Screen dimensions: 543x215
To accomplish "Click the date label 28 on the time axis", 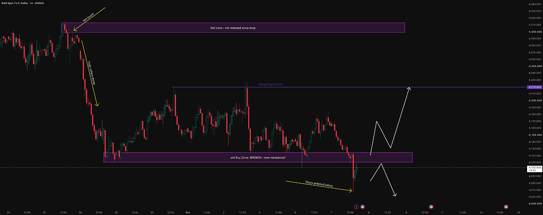I will click(x=81, y=212).
